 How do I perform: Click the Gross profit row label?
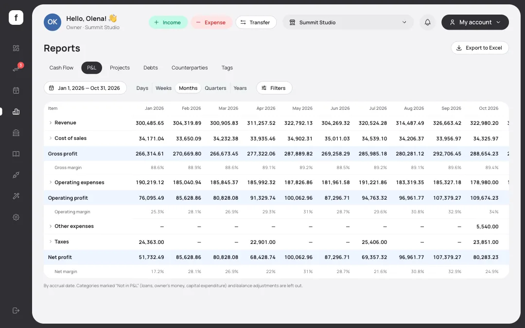63,154
